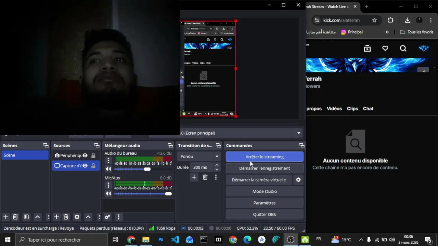This screenshot has width=438, height=246.
Task: Open advanced audio properties gears icon
Action: click(107, 217)
